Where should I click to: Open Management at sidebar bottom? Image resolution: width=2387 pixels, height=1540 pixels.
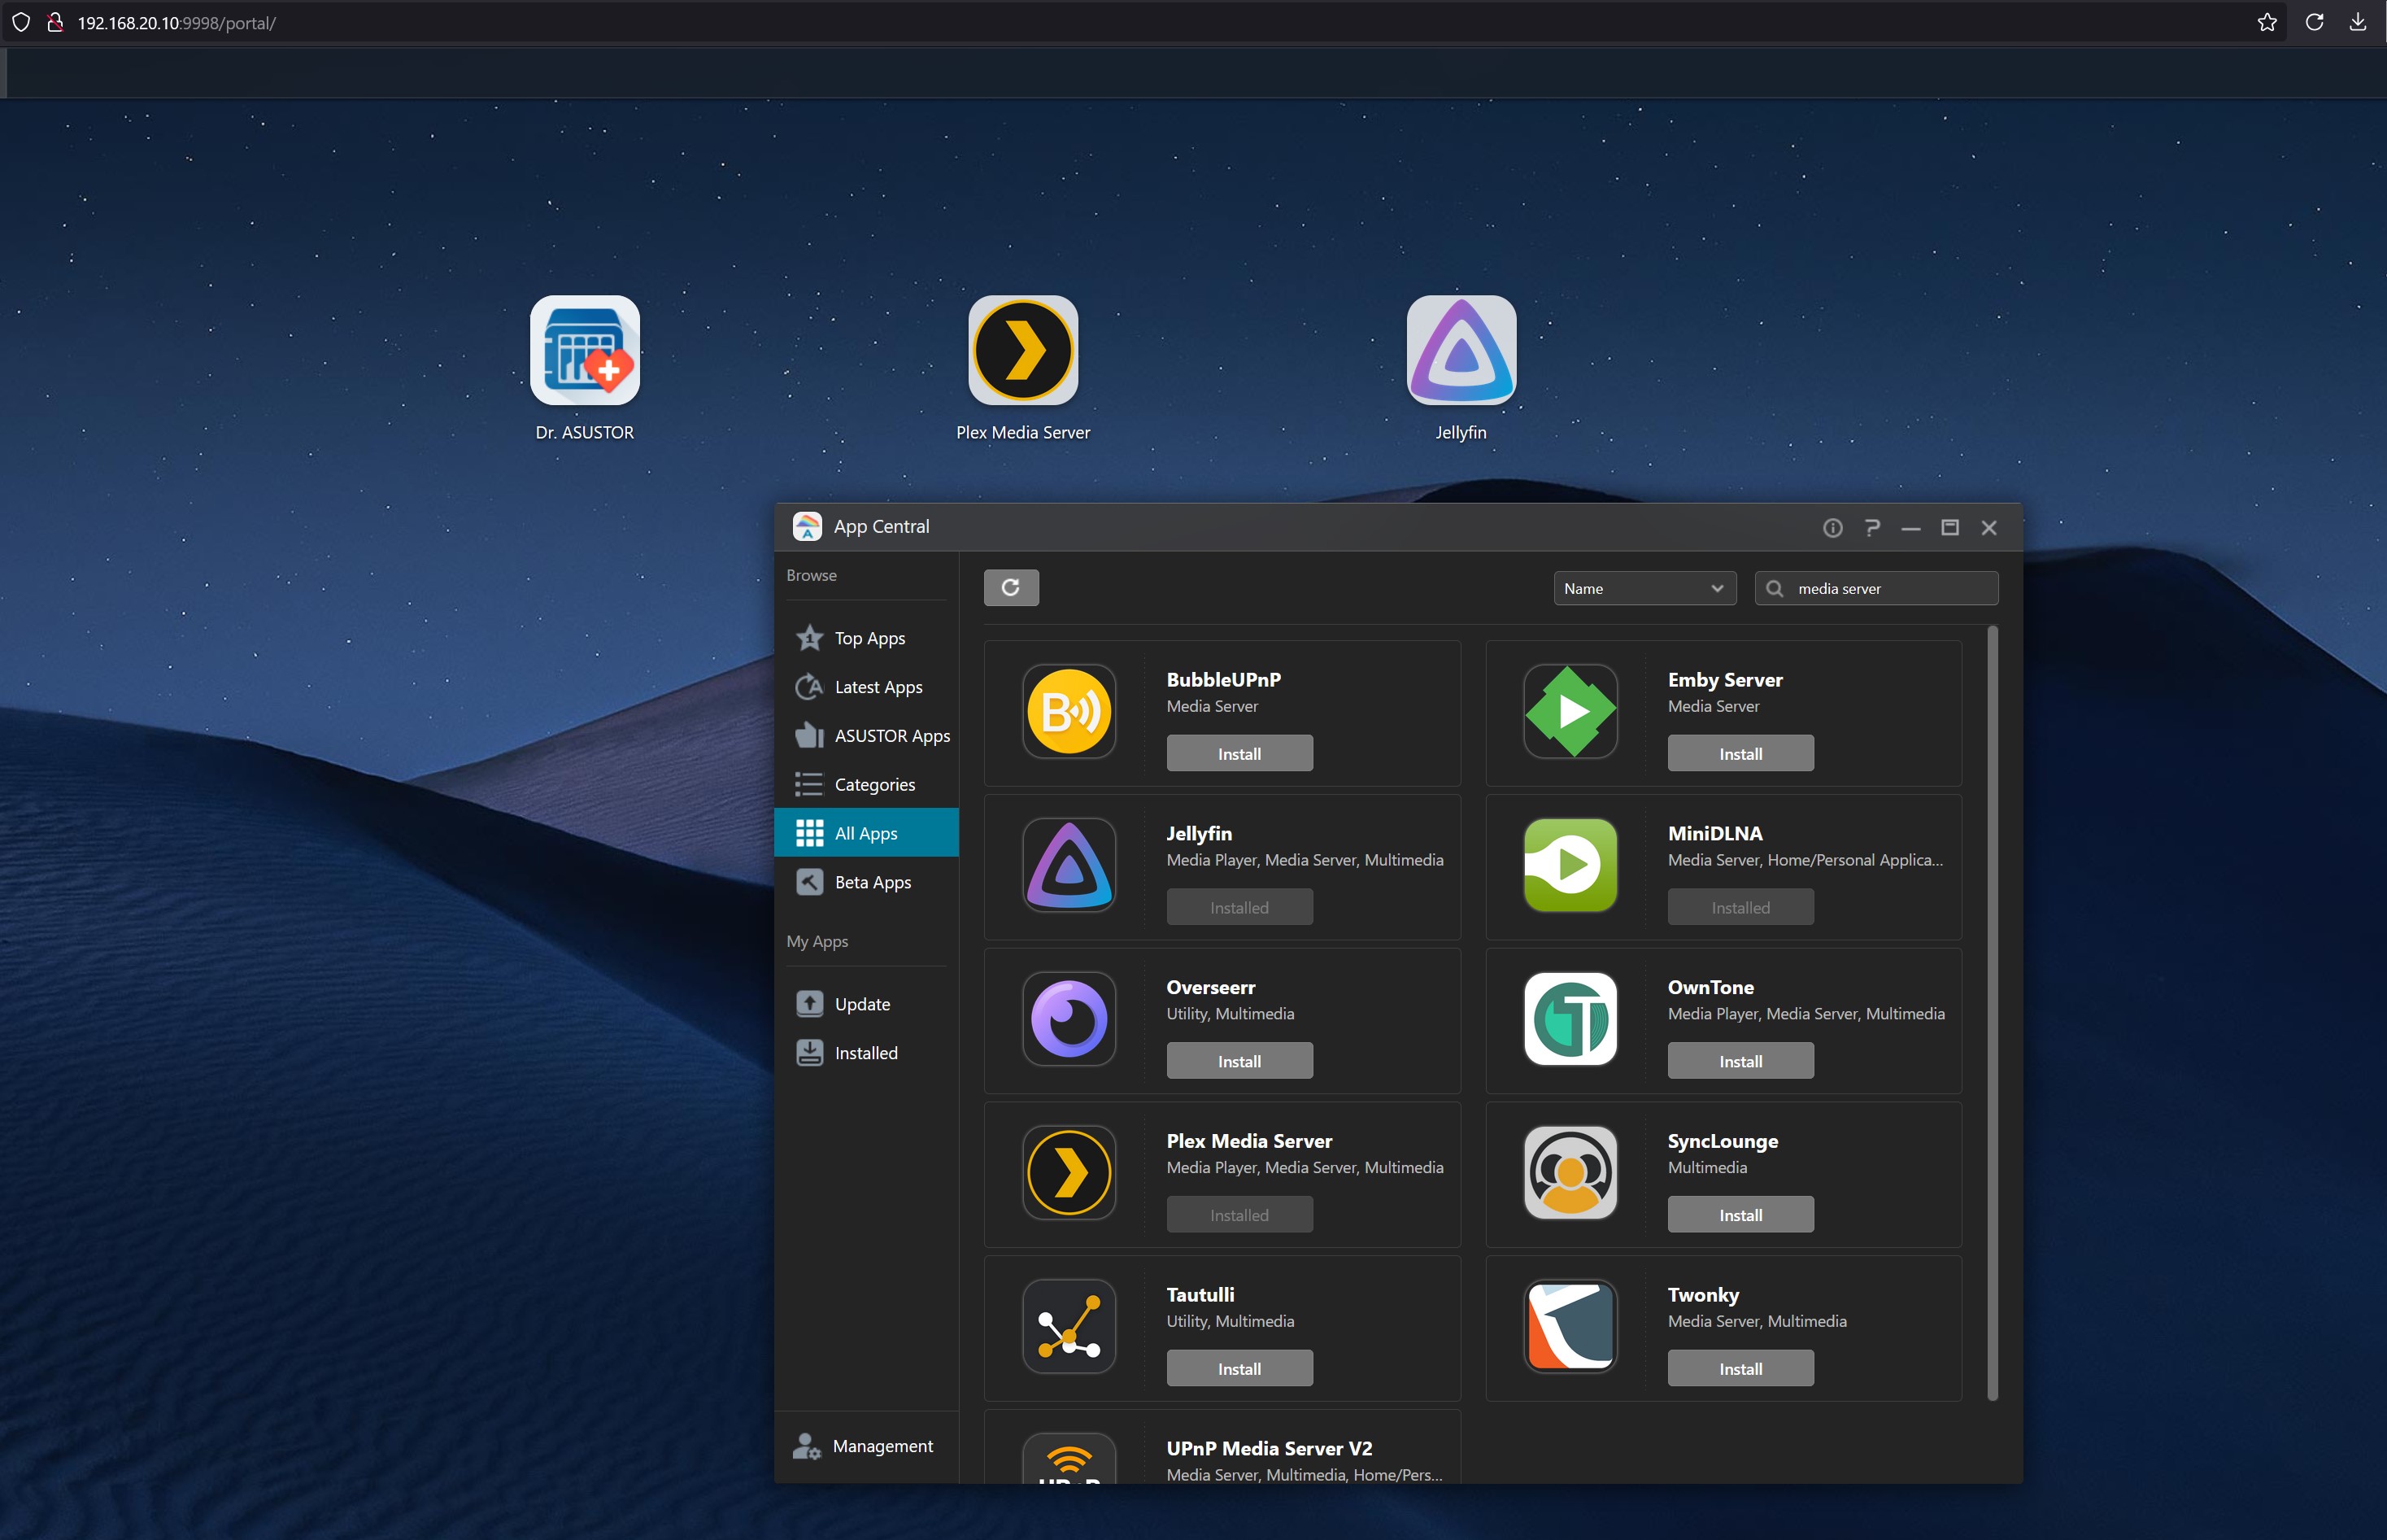[x=882, y=1446]
